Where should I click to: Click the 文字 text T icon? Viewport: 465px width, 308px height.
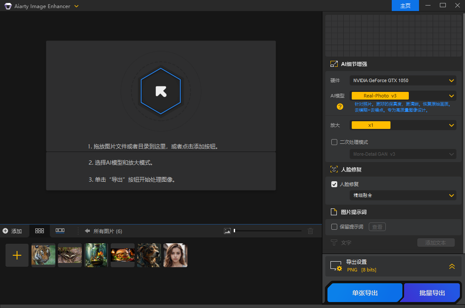[x=334, y=243]
